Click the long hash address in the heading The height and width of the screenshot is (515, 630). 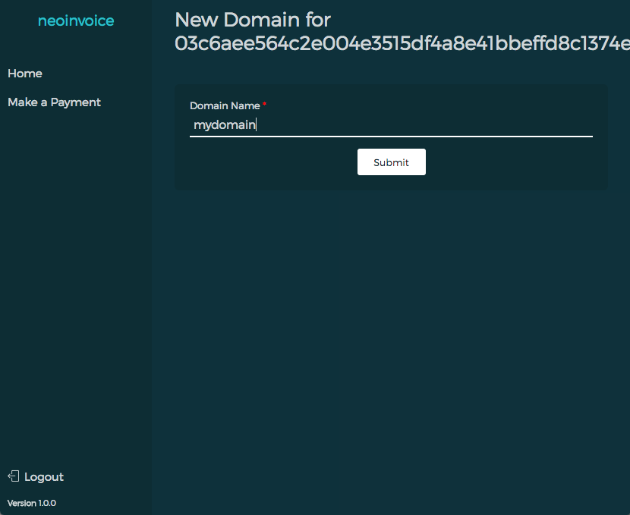coord(402,44)
